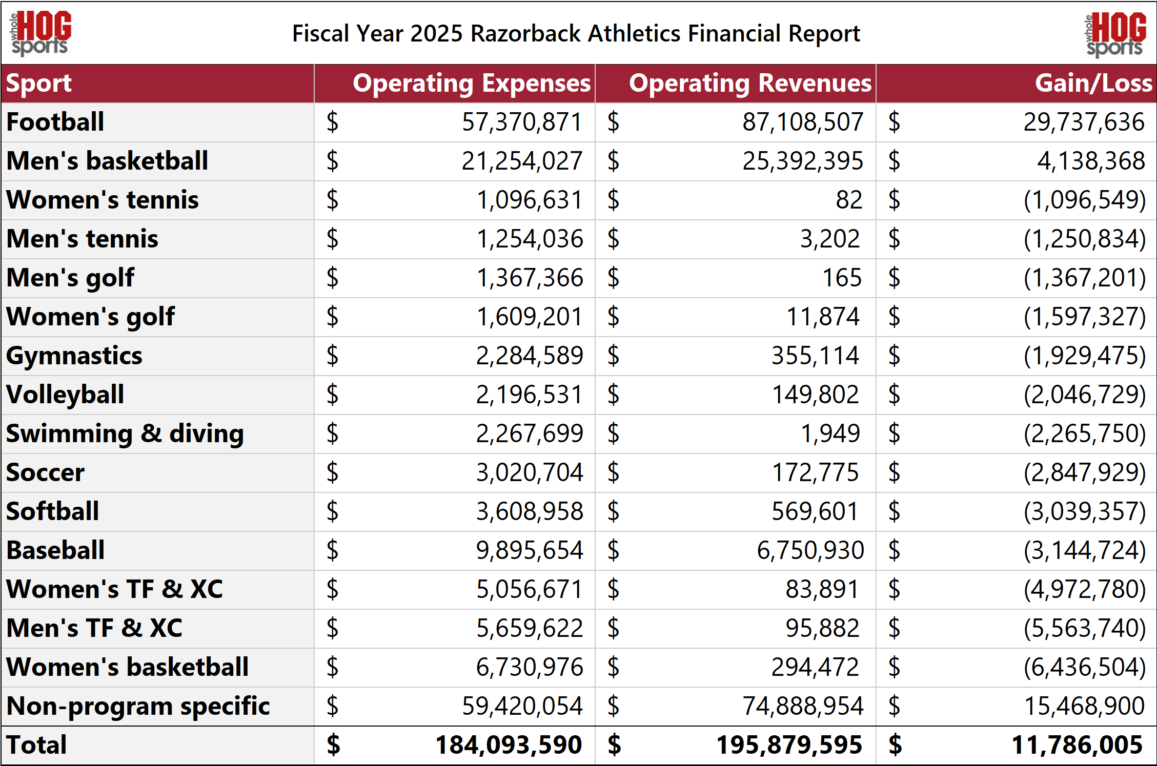Image resolution: width=1157 pixels, height=766 pixels.
Task: Click the Football row label
Action: (55, 122)
